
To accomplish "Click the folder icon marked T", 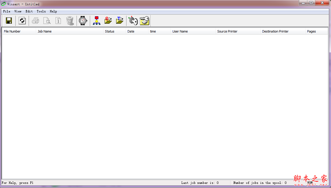I will (120, 21).
